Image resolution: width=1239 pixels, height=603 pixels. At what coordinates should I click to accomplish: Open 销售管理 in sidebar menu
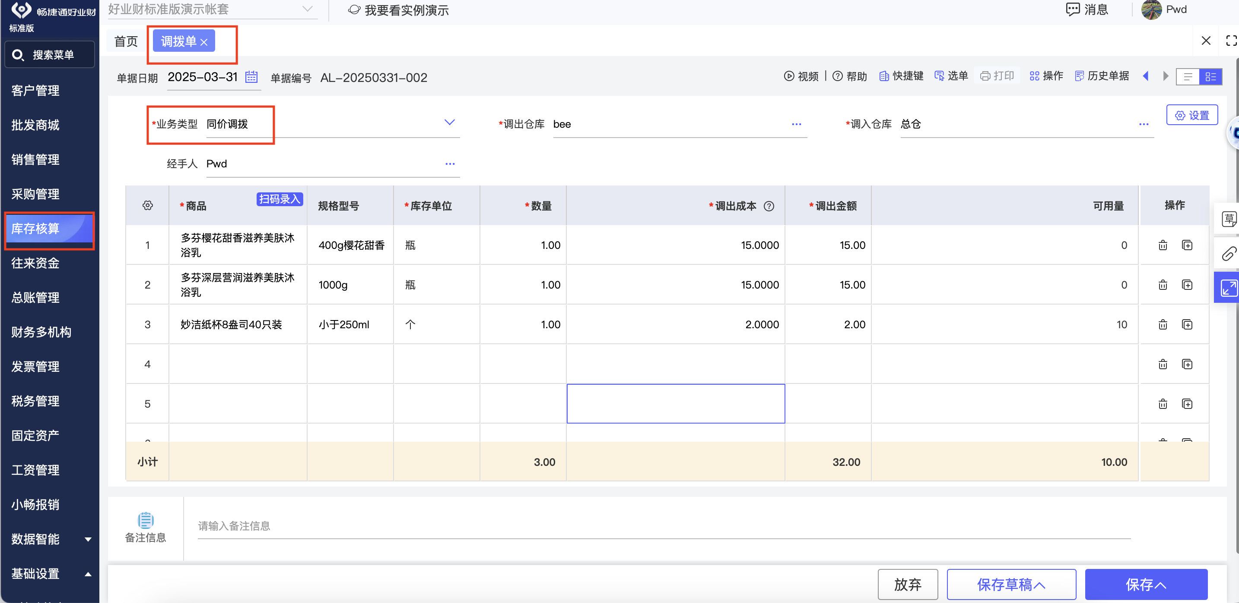[x=35, y=160]
